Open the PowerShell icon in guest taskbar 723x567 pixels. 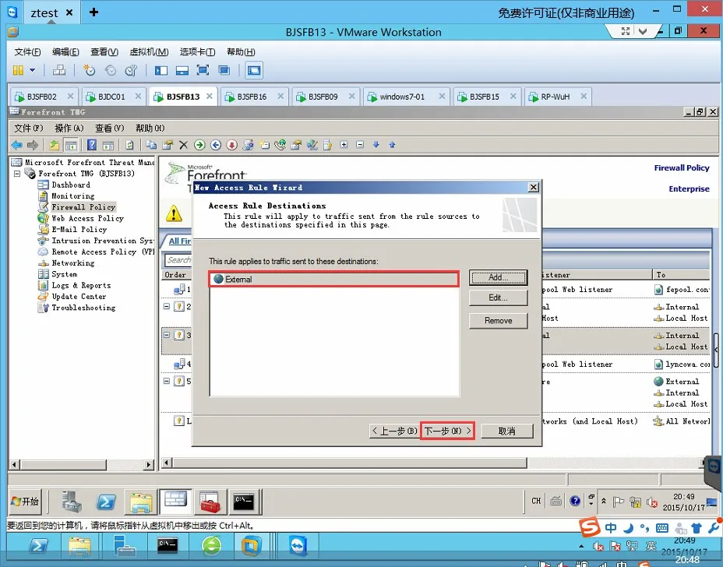tap(106, 502)
